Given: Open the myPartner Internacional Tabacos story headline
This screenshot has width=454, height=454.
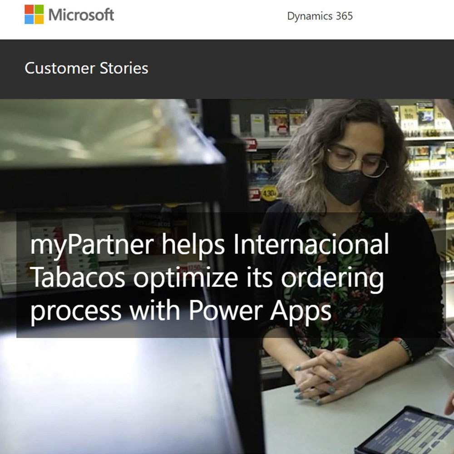Looking at the screenshot, I should tap(209, 278).
